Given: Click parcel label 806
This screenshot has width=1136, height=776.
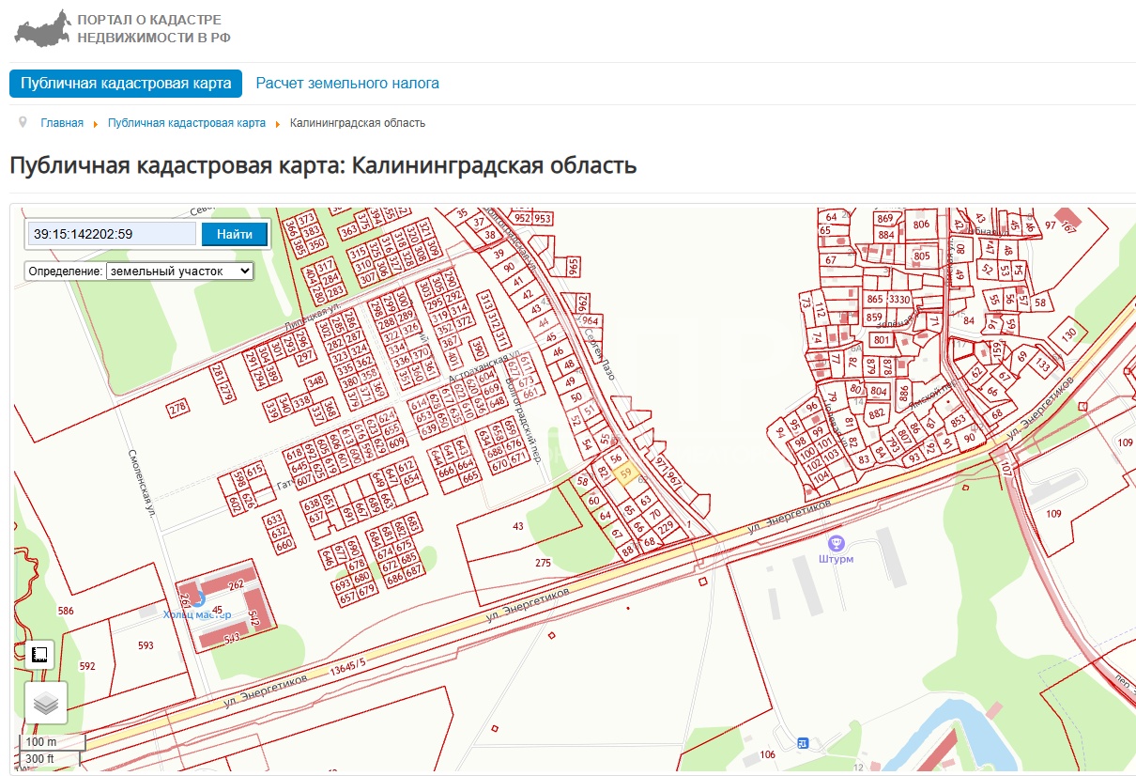Looking at the screenshot, I should [x=921, y=224].
